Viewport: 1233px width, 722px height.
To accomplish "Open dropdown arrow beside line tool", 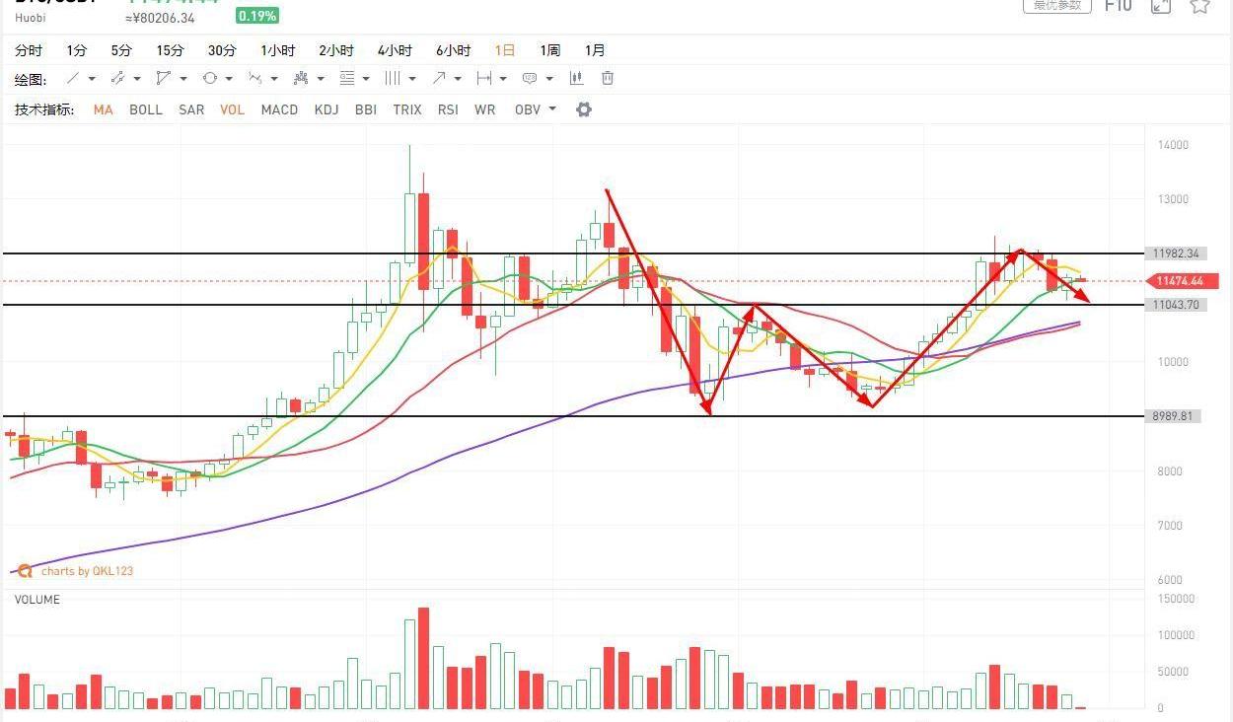I will click(92, 79).
